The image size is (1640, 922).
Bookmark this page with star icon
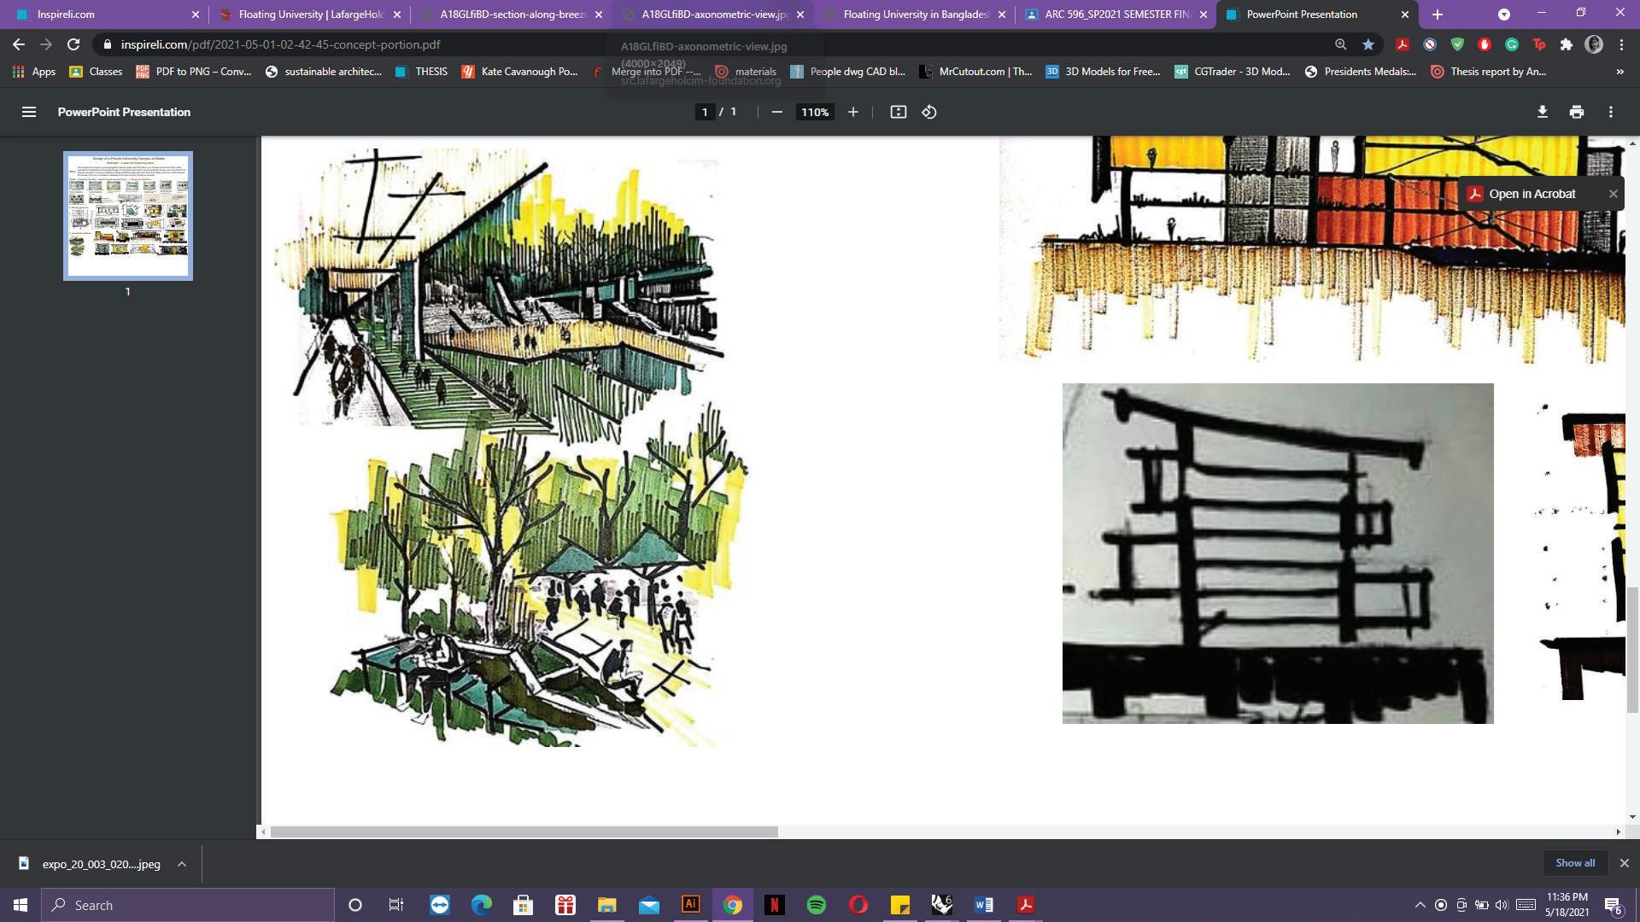[x=1368, y=44]
